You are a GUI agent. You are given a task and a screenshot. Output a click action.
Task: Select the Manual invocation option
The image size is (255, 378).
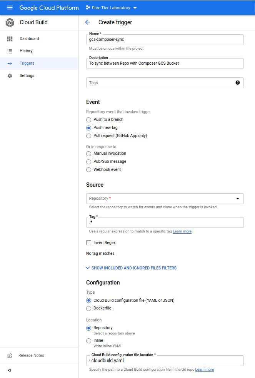(x=88, y=154)
